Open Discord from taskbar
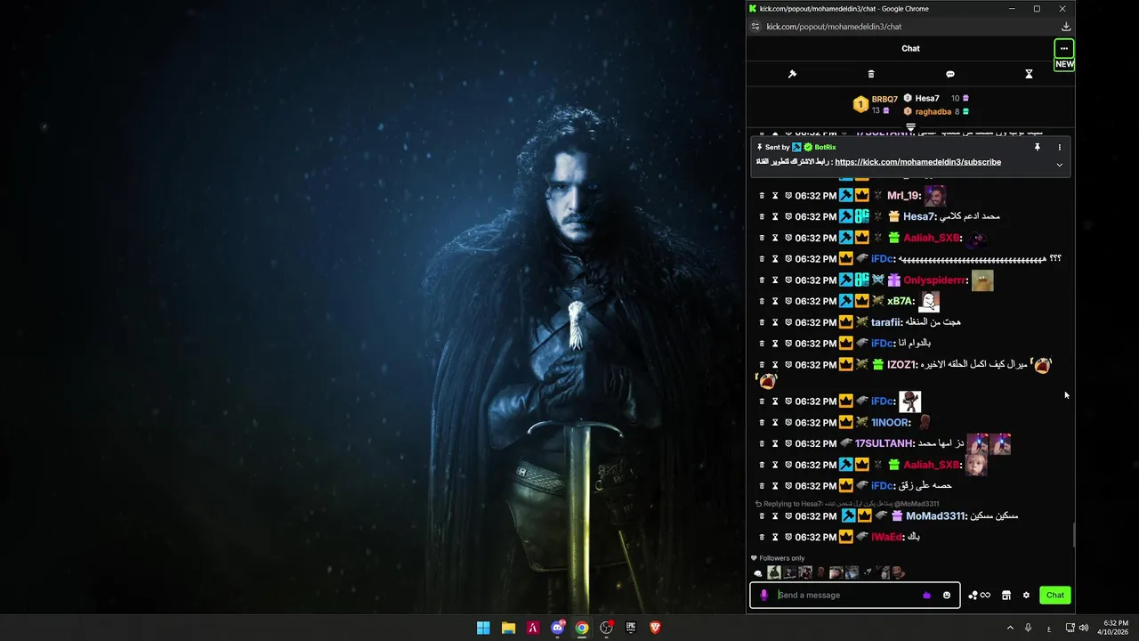 tap(558, 628)
